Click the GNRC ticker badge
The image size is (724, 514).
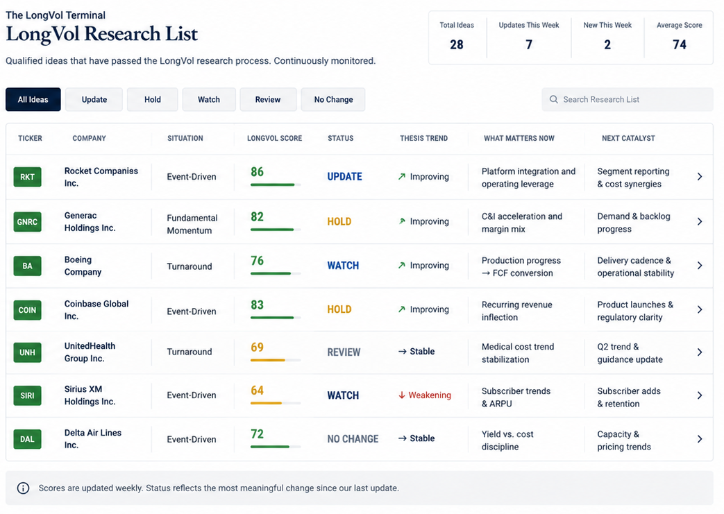point(27,222)
